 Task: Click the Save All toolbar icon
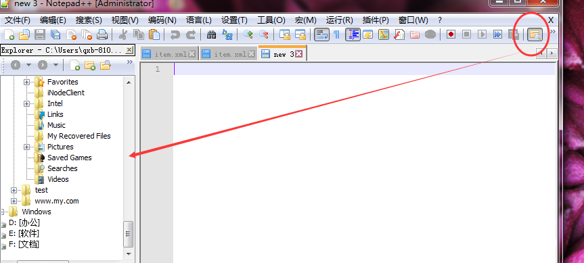tap(55, 34)
